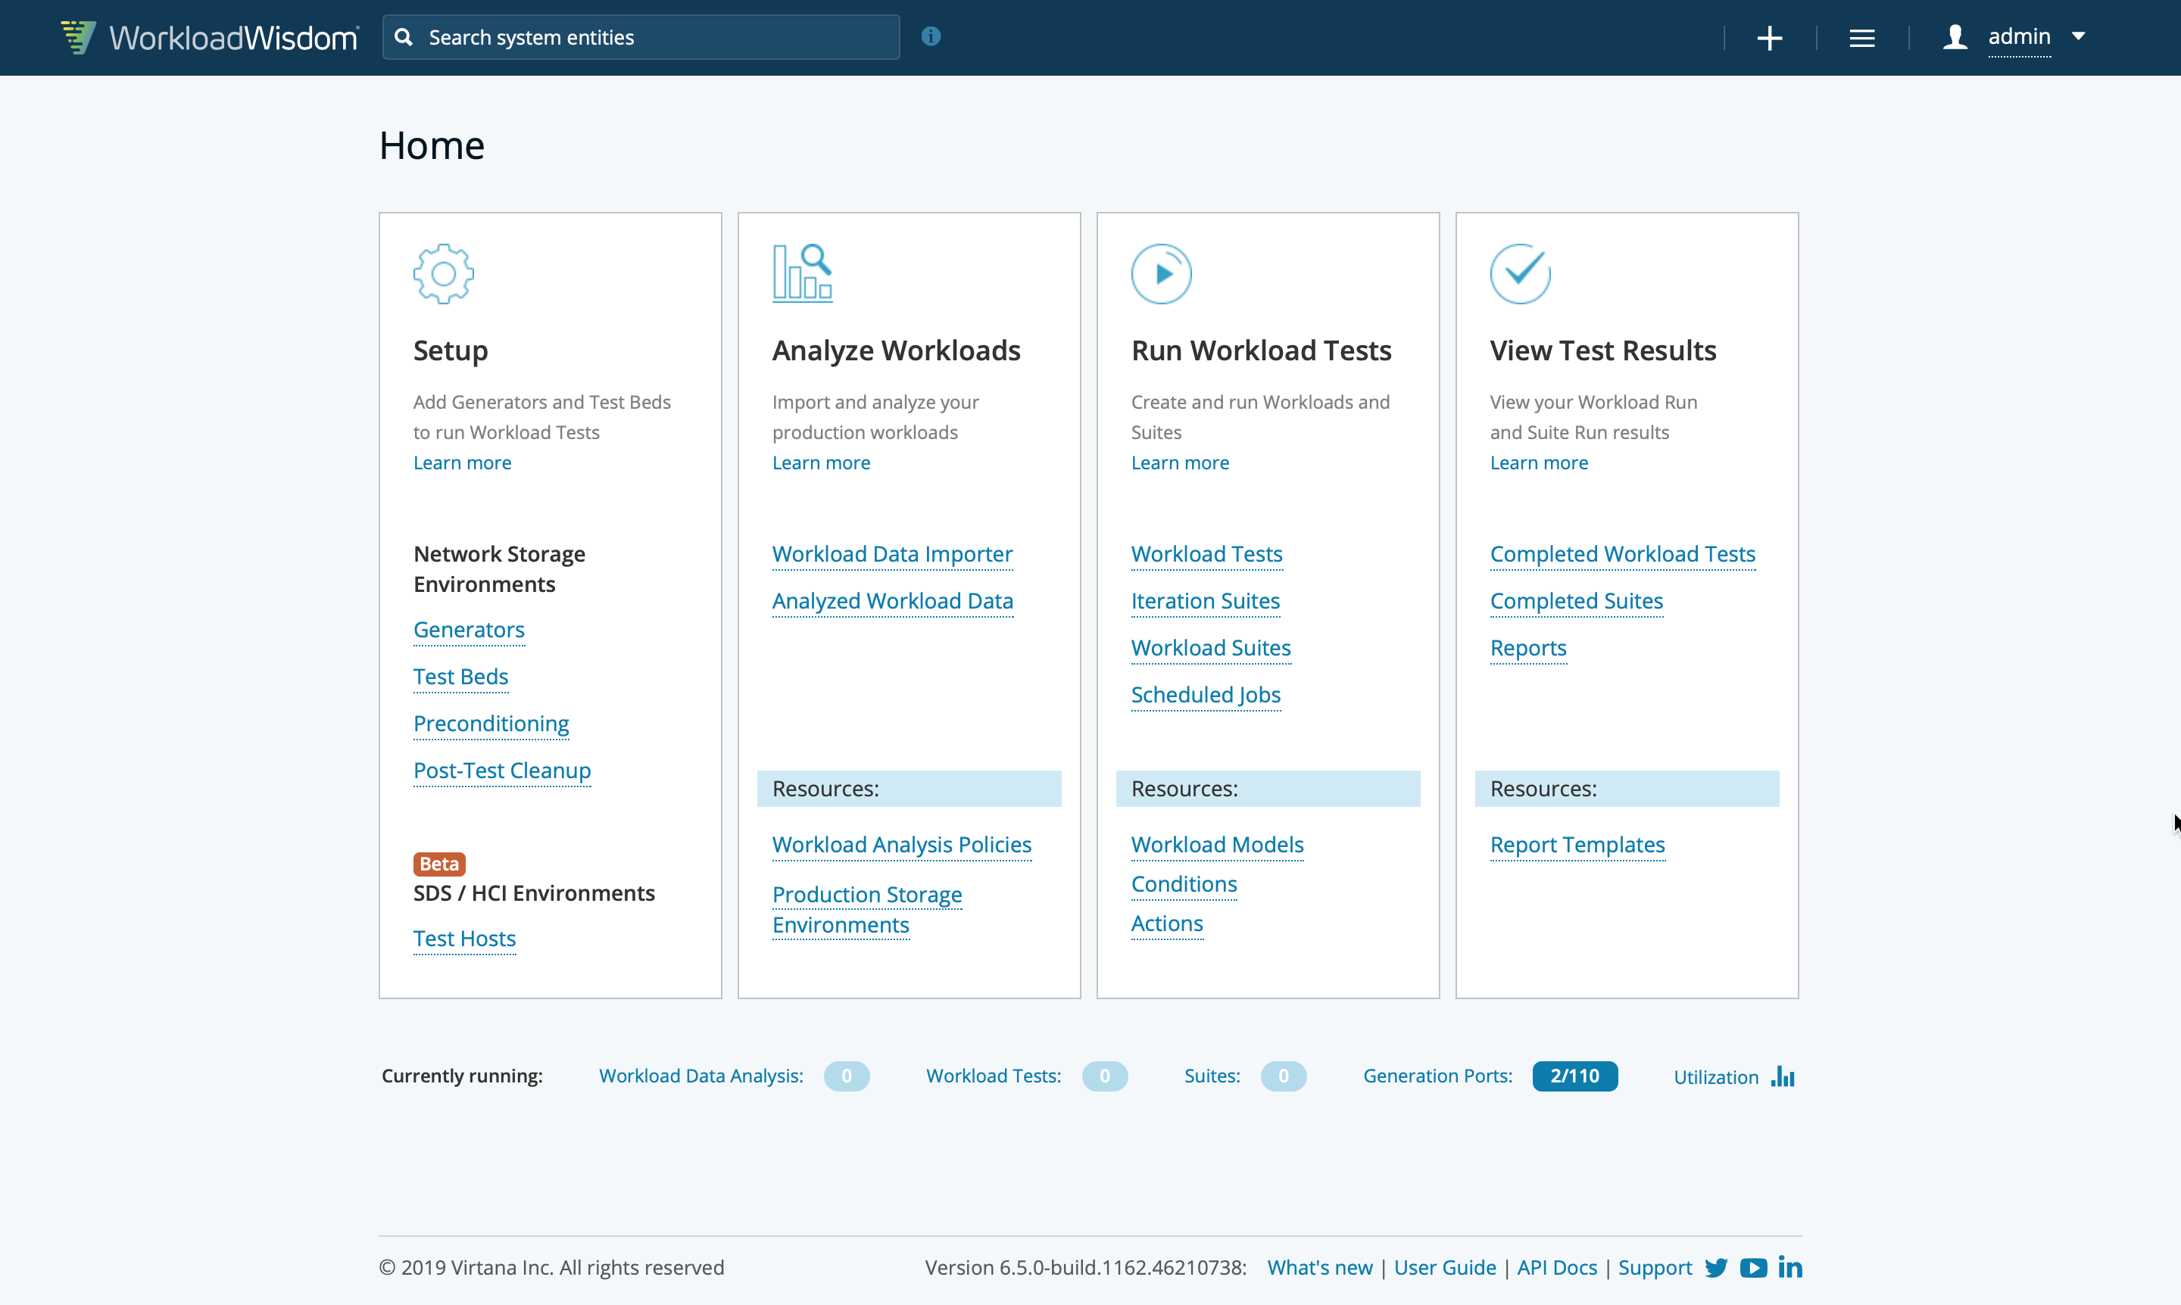Screen dimensions: 2181x1305
Task: Open the search info icon
Action: (931, 36)
